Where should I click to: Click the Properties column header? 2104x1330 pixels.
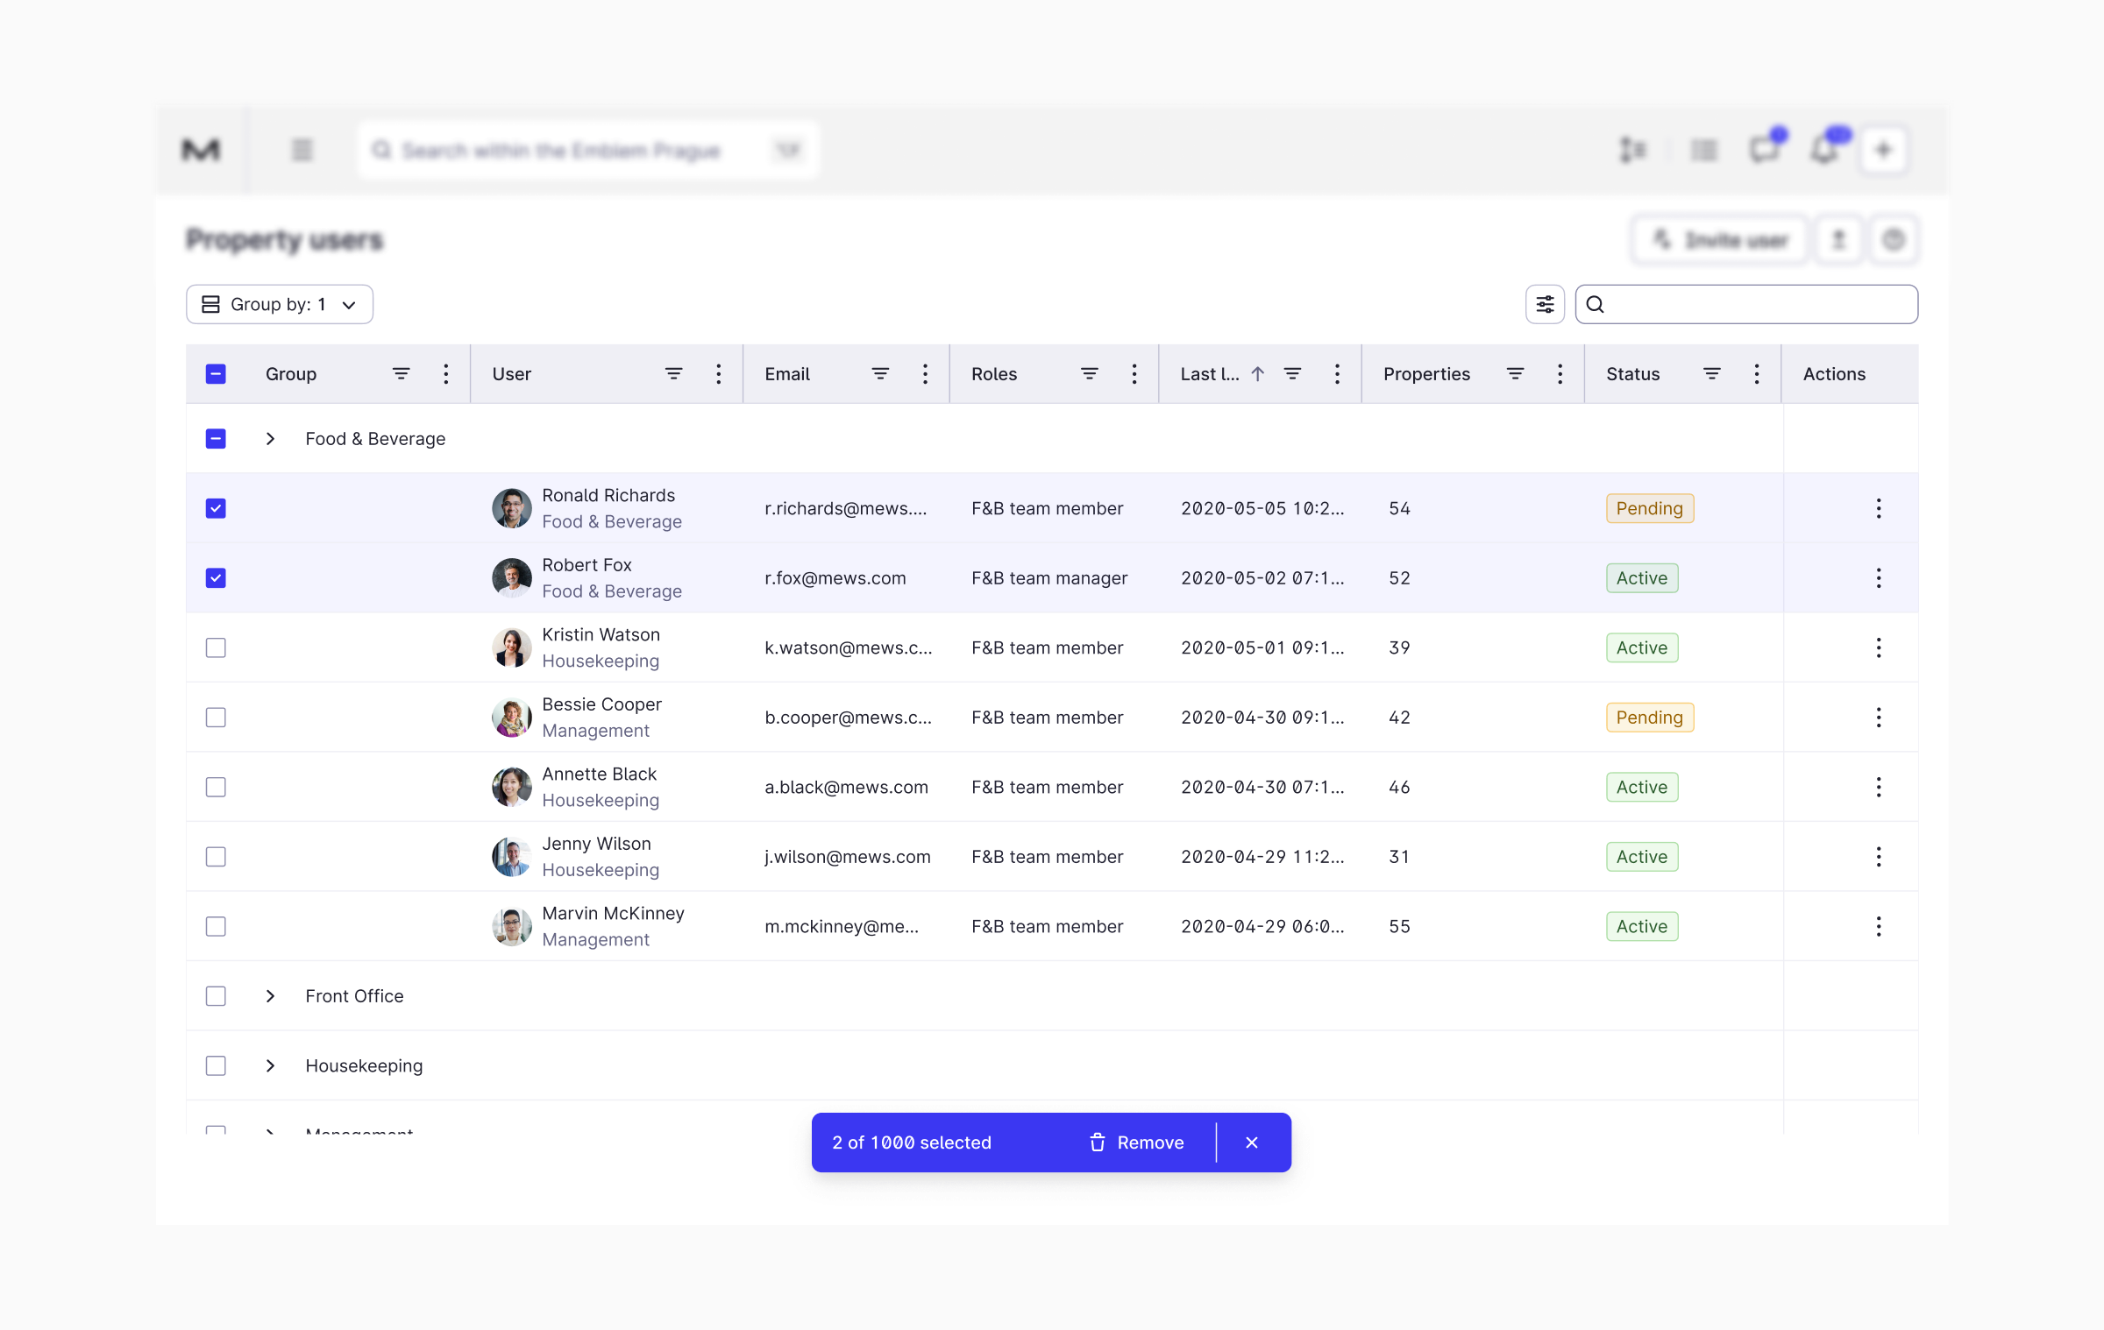1426,374
